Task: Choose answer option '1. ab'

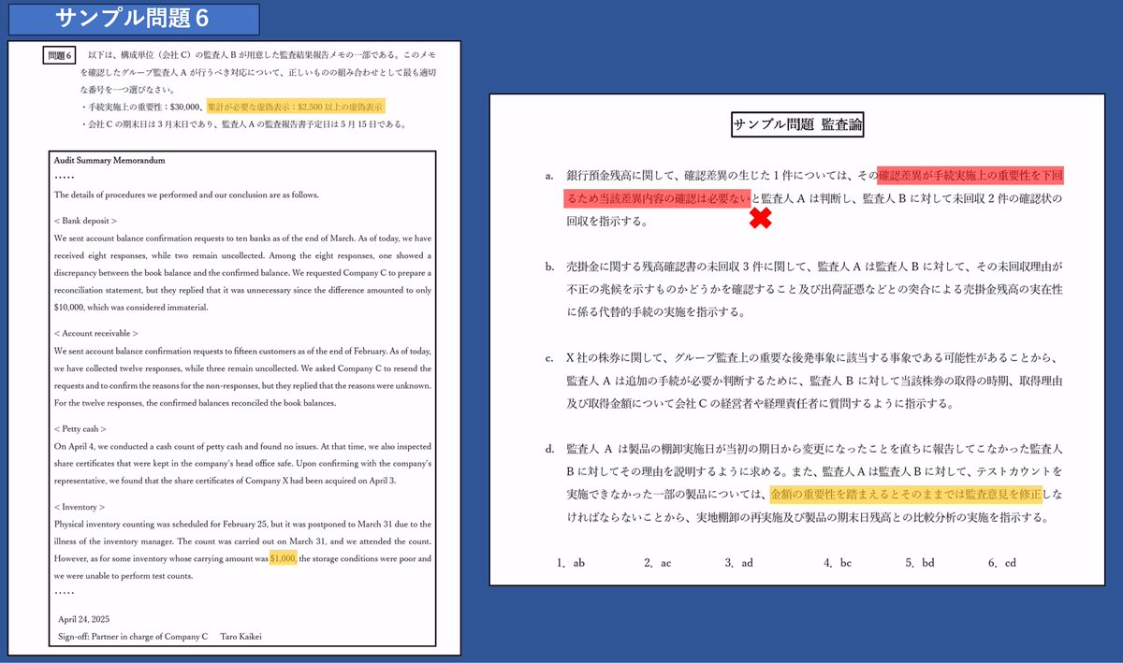Action: 570,563
